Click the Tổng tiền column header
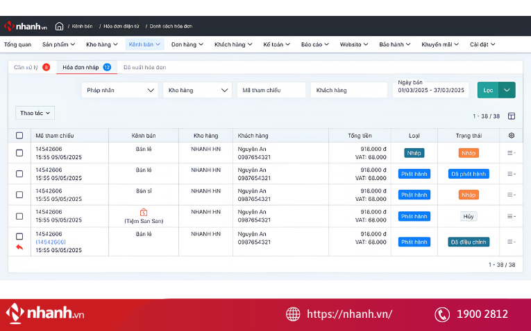The height and width of the screenshot is (331, 531). (x=360, y=136)
